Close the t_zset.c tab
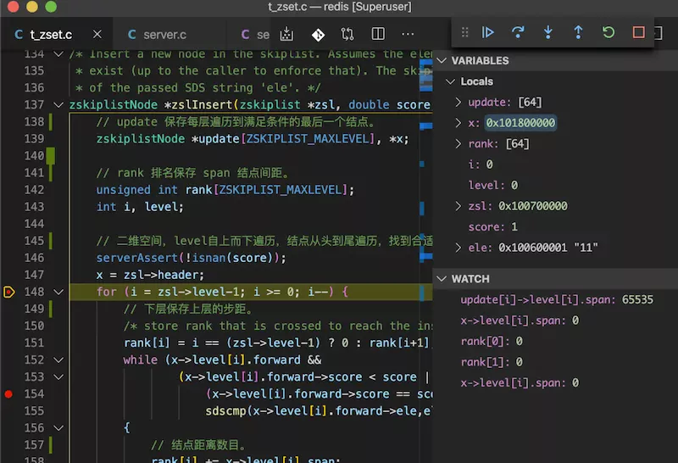This screenshot has height=463, width=678. click(x=97, y=35)
